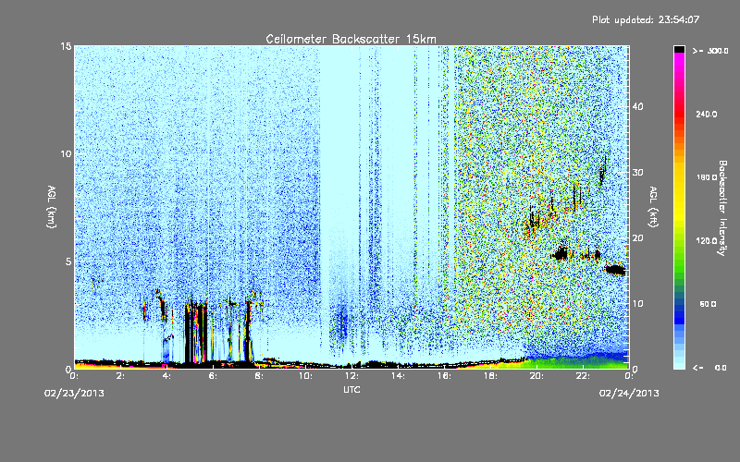
Task: Click the '10:' hour tick label
Action: [305, 376]
